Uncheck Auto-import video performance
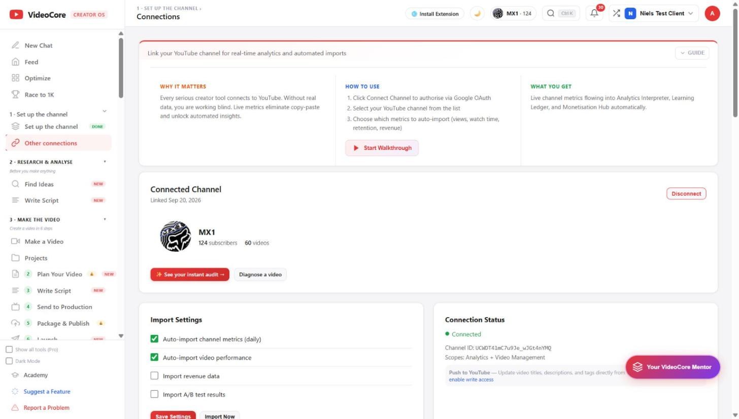The width and height of the screenshot is (739, 419). pyautogui.click(x=155, y=358)
